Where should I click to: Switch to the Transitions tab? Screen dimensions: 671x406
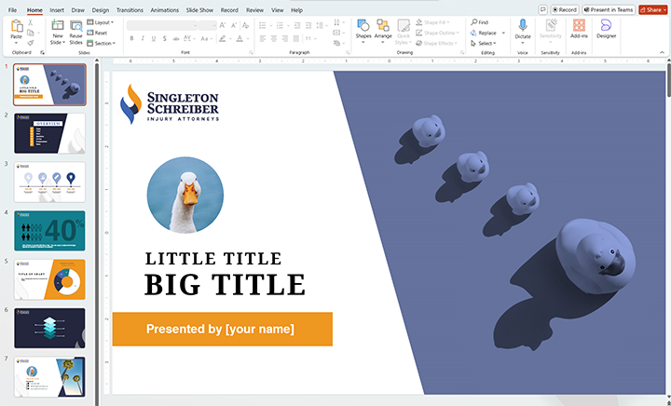tap(130, 9)
